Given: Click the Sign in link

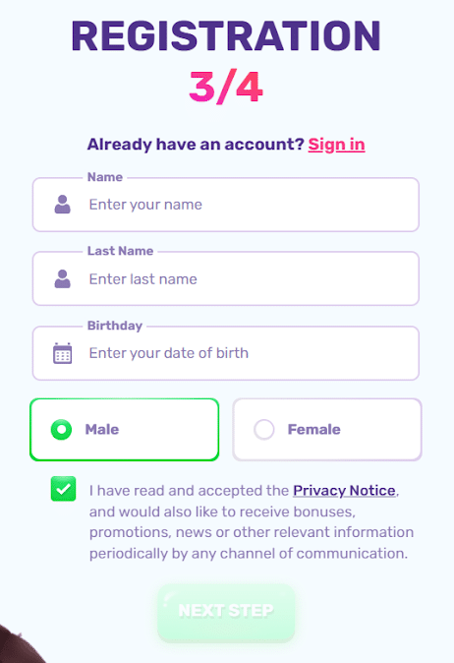Looking at the screenshot, I should point(337,145).
